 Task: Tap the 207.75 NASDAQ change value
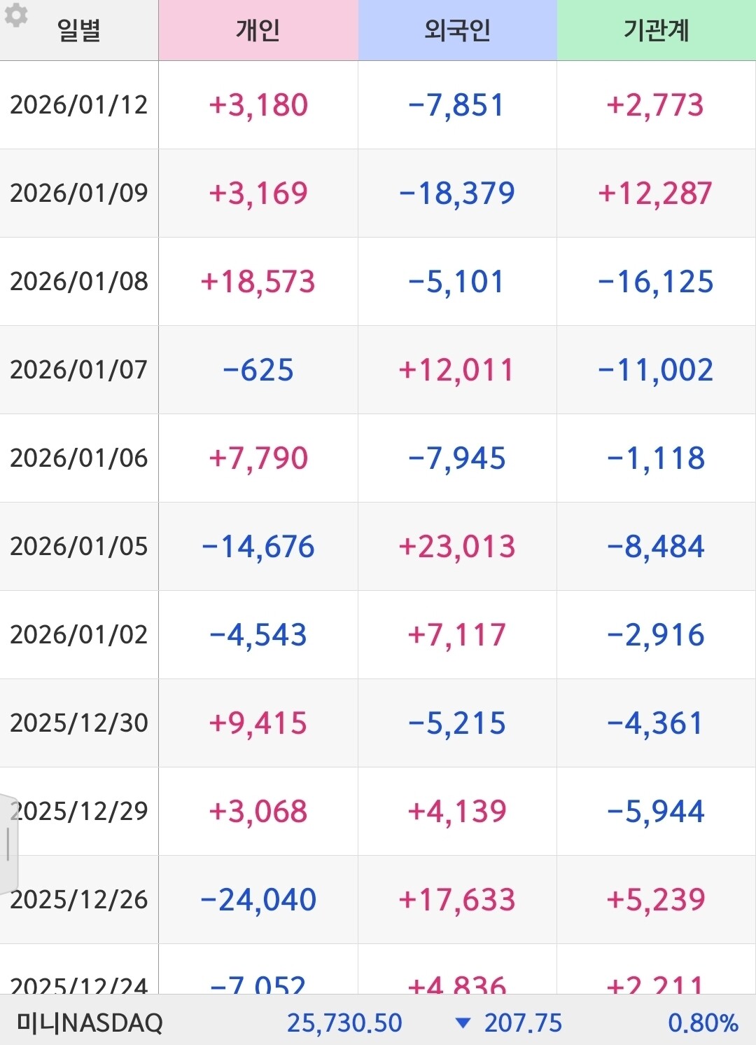click(x=523, y=1023)
